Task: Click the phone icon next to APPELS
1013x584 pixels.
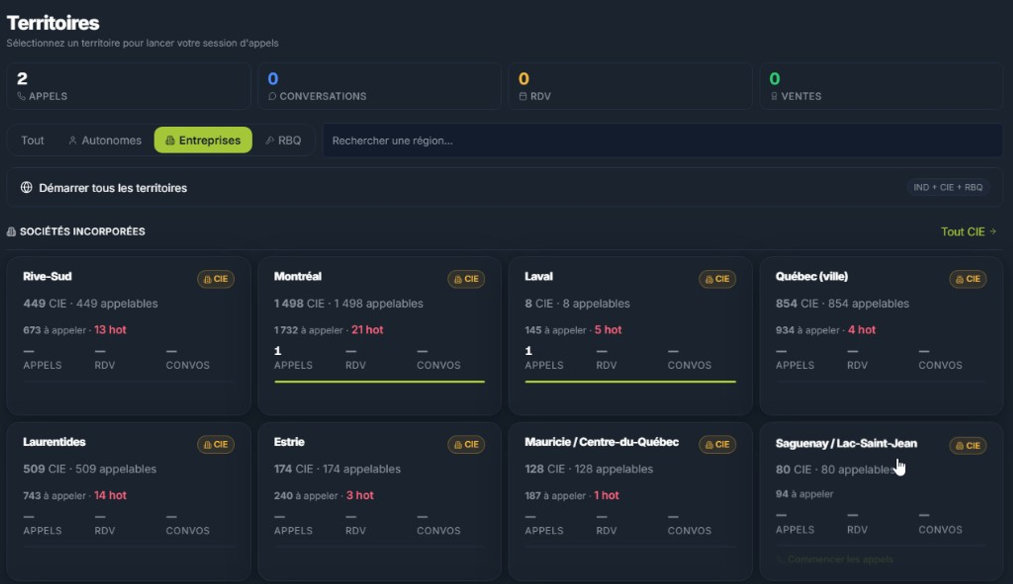Action: 21,96
